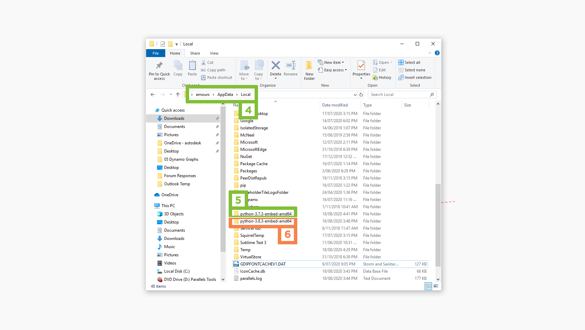Click the Move to button

click(x=244, y=70)
